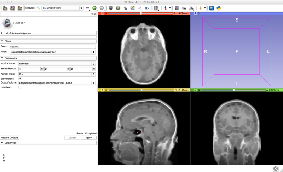Click the pin icon in 3D view bar

pyautogui.click(x=192, y=13)
